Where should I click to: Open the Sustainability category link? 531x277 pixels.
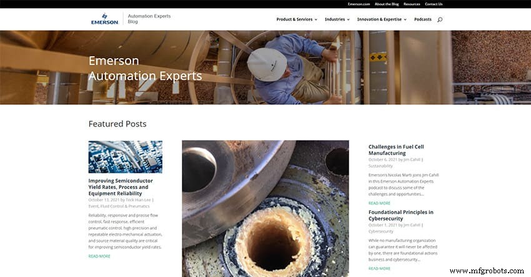tap(380, 166)
